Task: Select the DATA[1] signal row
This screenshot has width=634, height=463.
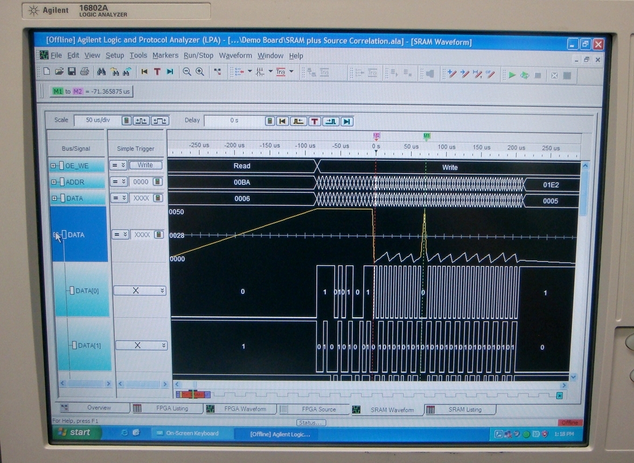Action: point(86,346)
